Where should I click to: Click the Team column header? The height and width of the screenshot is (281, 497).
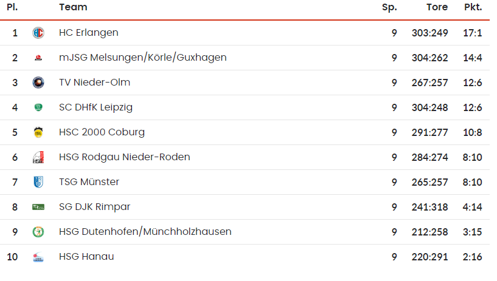tap(73, 7)
